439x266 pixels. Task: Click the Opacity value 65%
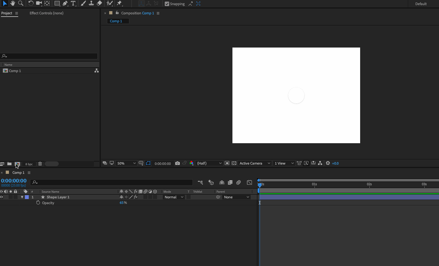point(123,203)
